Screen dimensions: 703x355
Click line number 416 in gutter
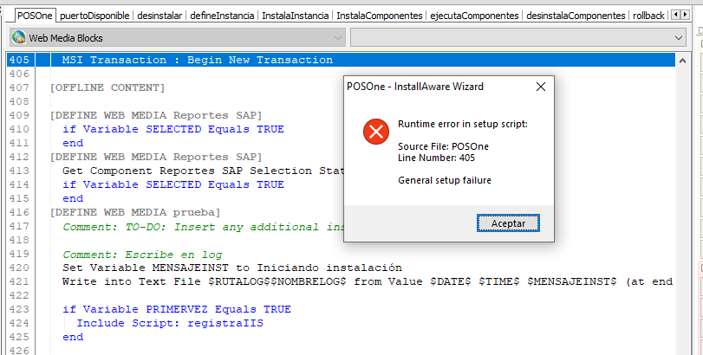pyautogui.click(x=19, y=213)
